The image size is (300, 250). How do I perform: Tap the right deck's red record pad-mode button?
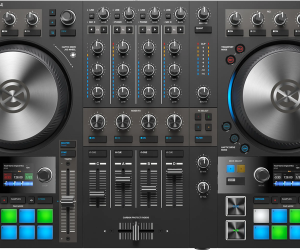click(275, 200)
